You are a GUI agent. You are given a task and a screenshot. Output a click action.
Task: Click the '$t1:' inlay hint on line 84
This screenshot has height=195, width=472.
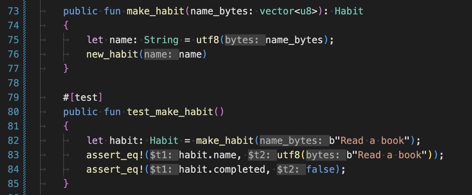coord(164,169)
